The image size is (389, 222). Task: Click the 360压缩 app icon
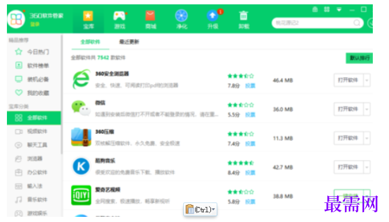[x=81, y=137]
